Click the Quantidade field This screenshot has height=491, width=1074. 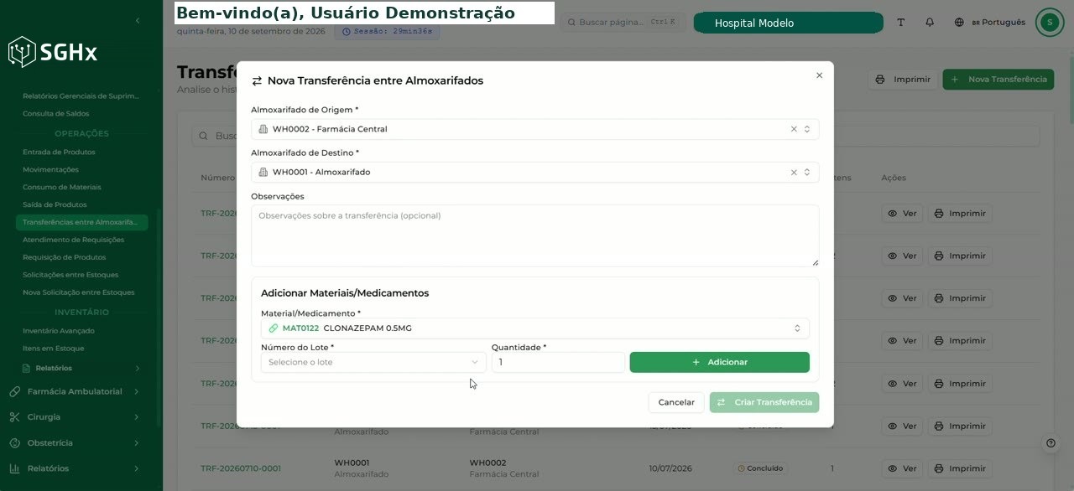558,362
